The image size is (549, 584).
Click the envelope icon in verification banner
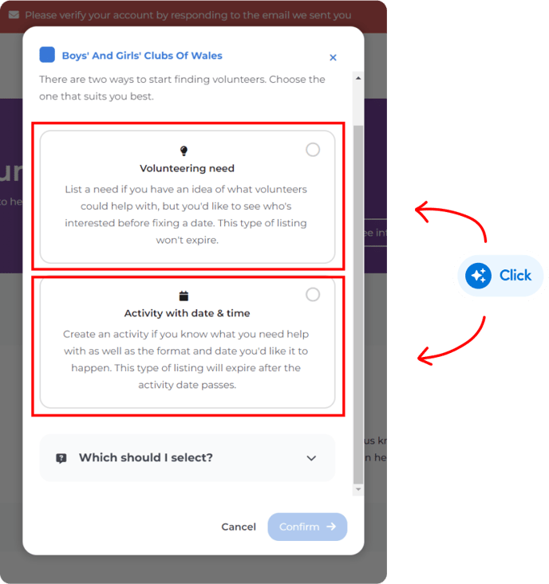point(14,15)
